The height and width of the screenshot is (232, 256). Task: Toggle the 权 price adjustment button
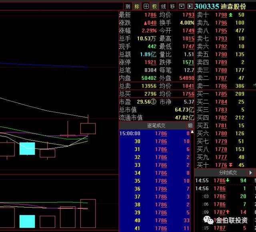coord(154,6)
